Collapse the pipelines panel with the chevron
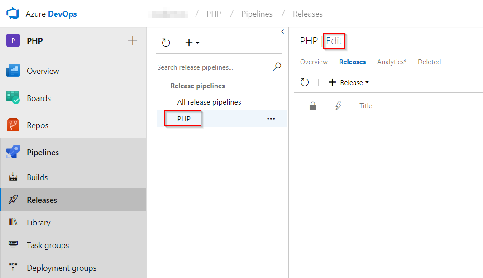 click(x=282, y=31)
